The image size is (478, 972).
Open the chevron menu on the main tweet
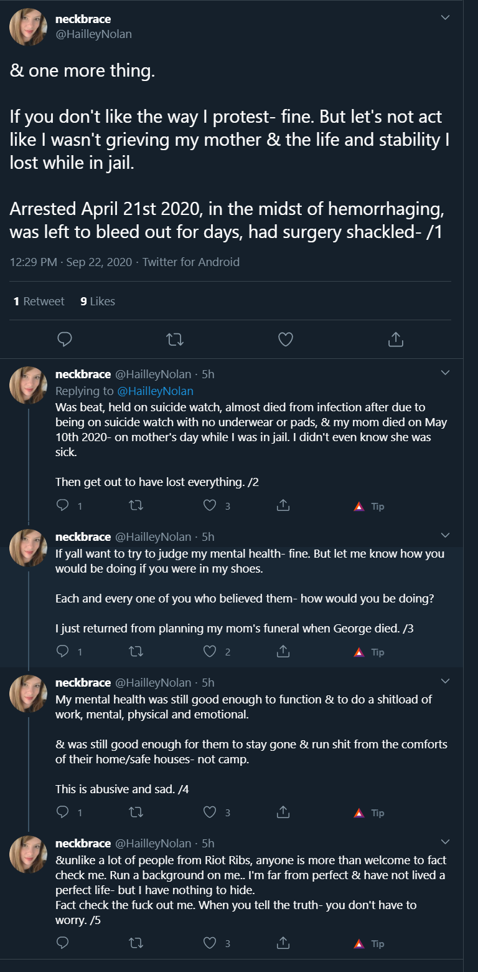click(x=445, y=17)
